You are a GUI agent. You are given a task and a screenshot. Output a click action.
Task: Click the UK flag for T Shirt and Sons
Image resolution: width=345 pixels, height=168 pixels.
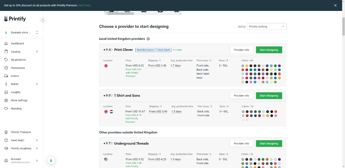tap(106, 112)
